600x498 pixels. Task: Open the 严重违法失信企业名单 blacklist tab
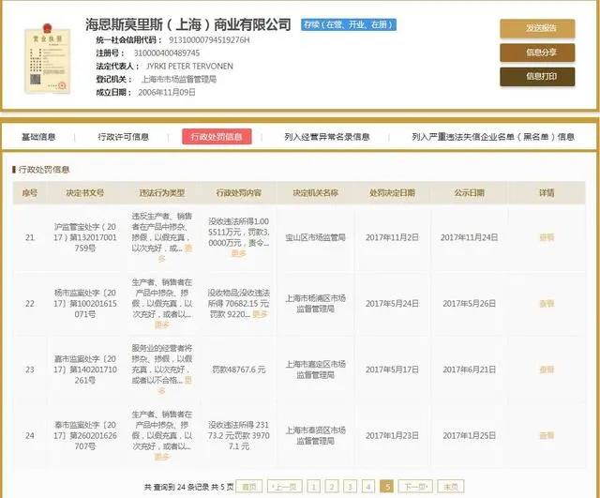coord(493,137)
